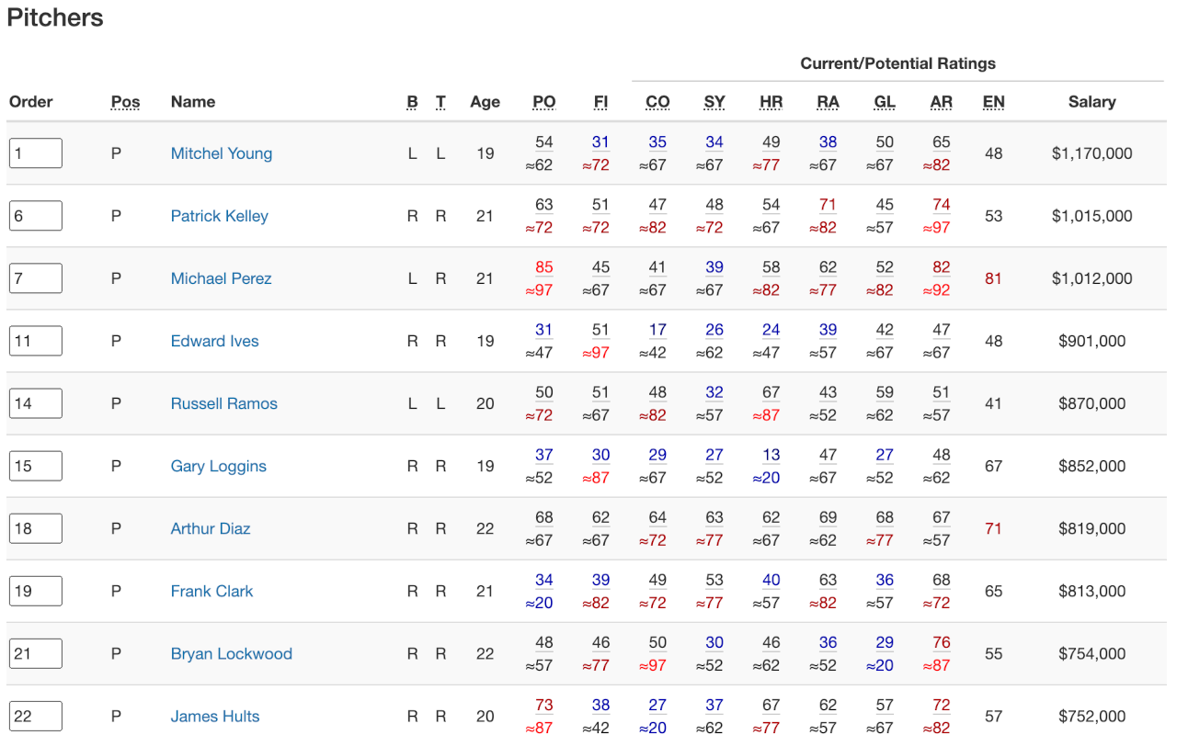The width and height of the screenshot is (1177, 735).
Task: Click the order field containing 1
Action: point(36,153)
